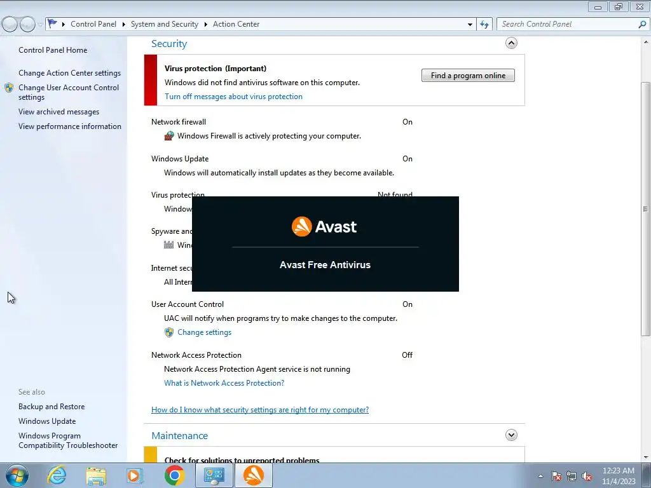Click the Network Access Protection label
651x488 pixels.
click(x=196, y=355)
